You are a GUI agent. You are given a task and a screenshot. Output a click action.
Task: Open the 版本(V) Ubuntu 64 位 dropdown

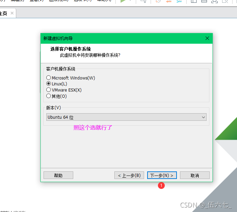[126, 117]
